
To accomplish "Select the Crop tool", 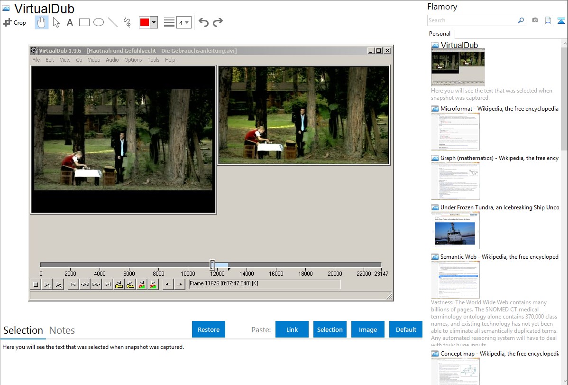I will [x=15, y=22].
